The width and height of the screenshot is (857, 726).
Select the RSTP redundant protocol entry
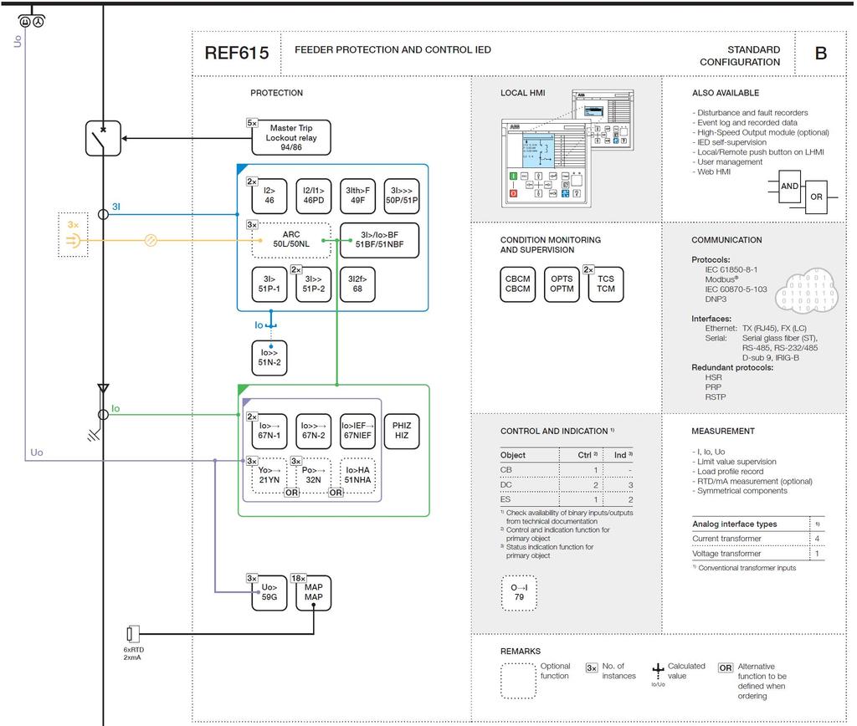[716, 396]
